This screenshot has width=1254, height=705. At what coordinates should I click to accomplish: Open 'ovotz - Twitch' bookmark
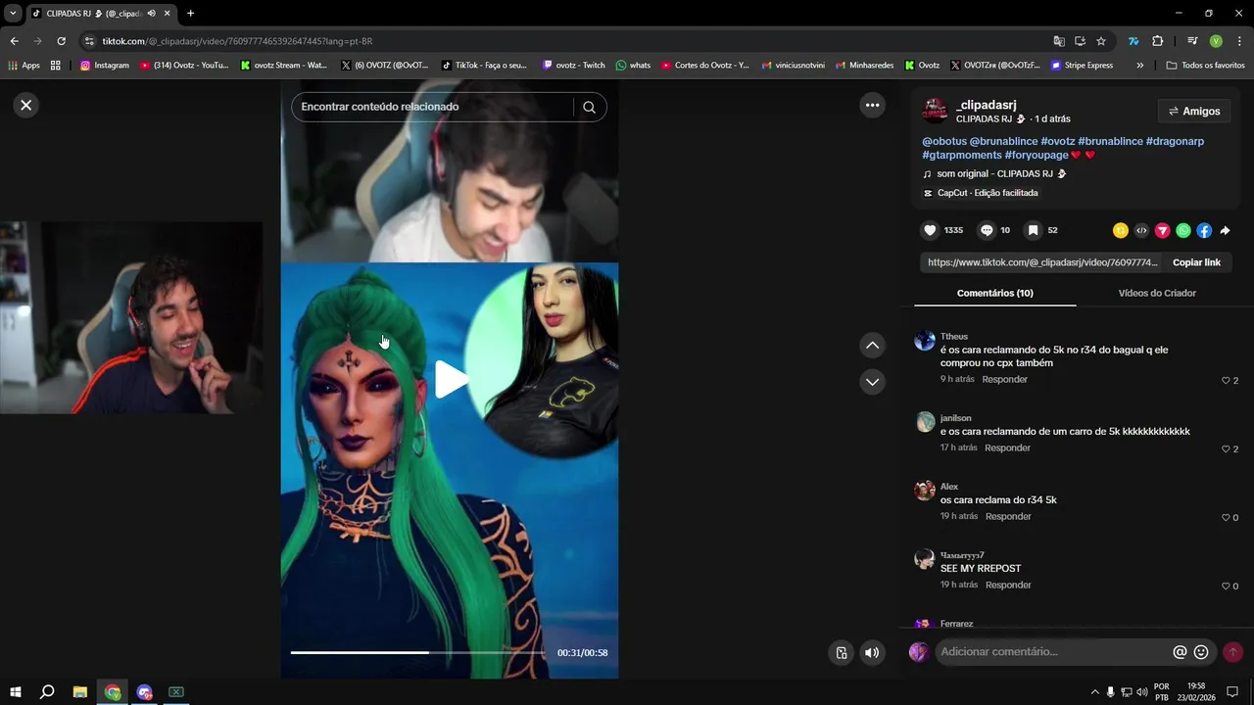(574, 66)
